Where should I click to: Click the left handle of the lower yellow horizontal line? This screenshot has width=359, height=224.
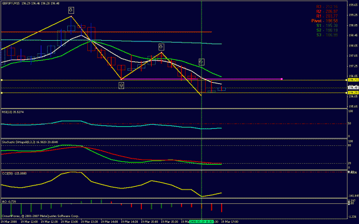coord(2,93)
